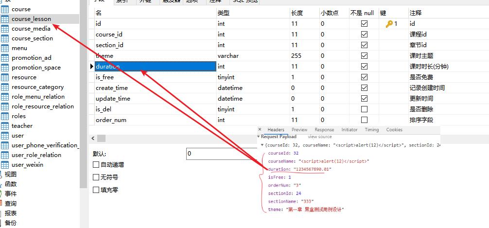The image size is (489, 228).
Task: Toggle not null checkbox for is_free field
Action: tap(364, 77)
